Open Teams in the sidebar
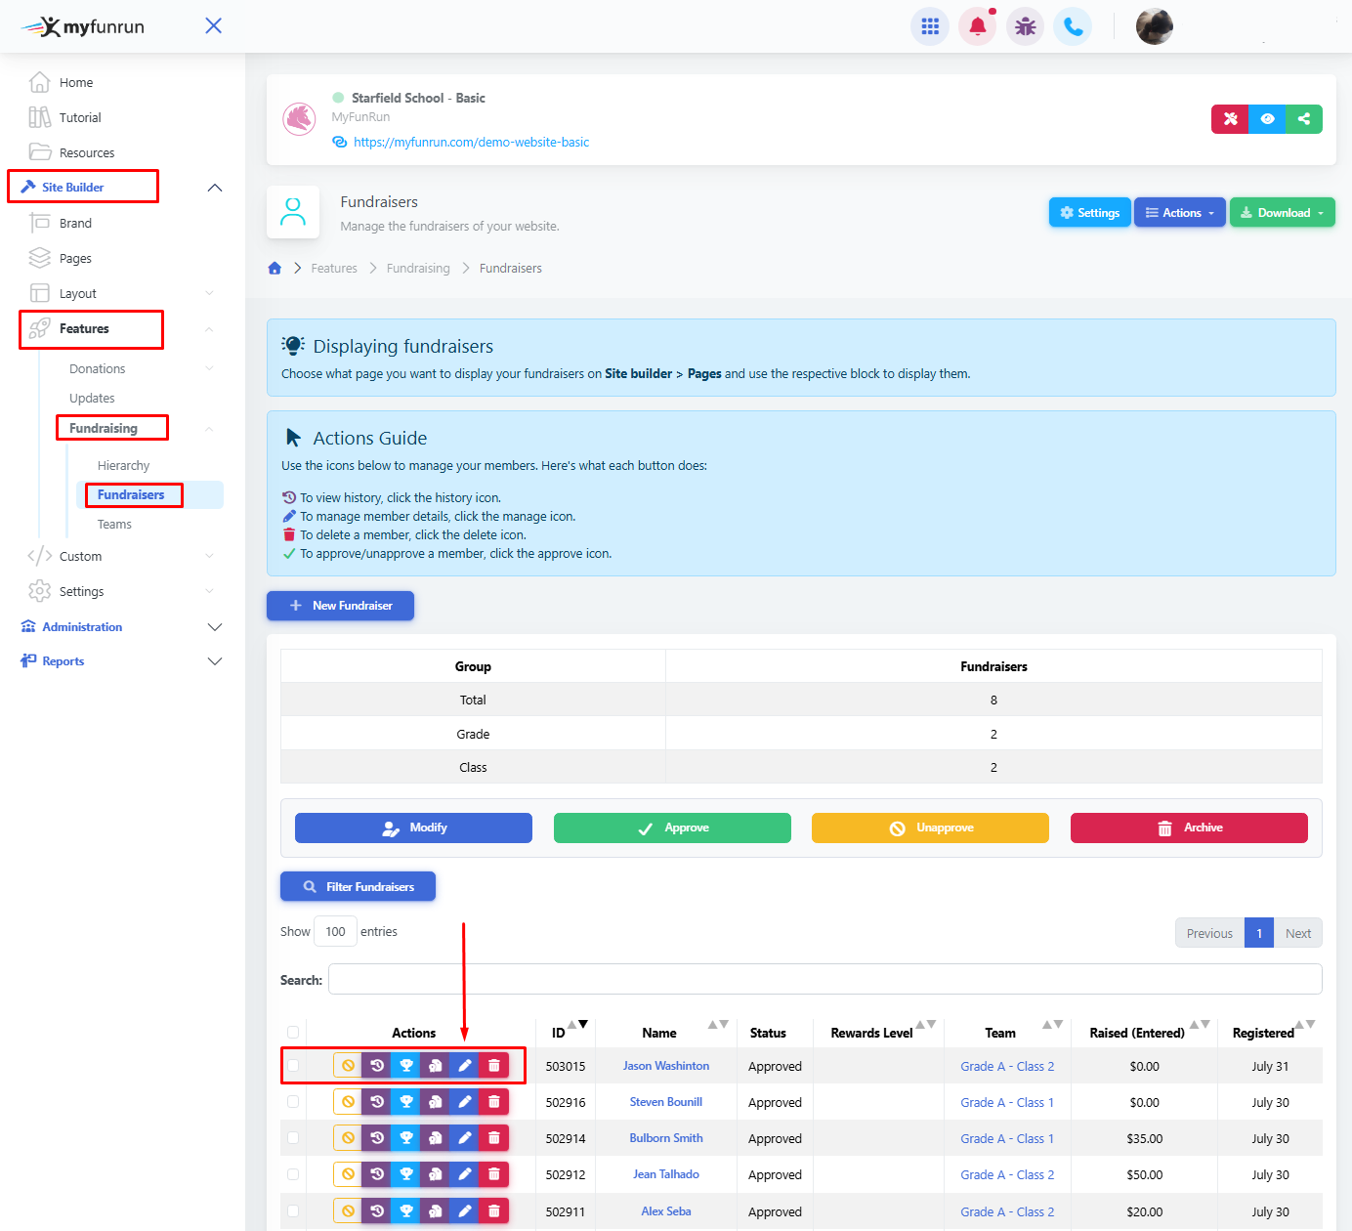The height and width of the screenshot is (1231, 1352). [x=114, y=525]
